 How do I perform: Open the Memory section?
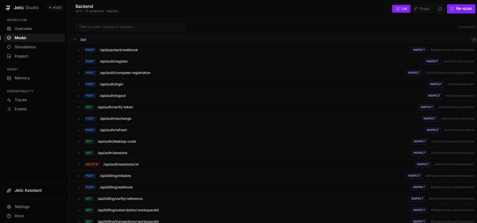[34, 78]
